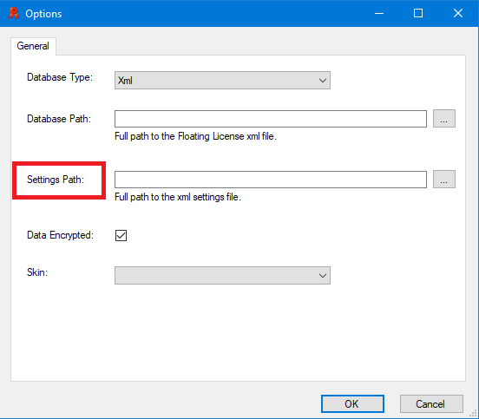Viewport: 479px width, 419px height.
Task: Open the Skin dropdown list
Action: pos(222,276)
